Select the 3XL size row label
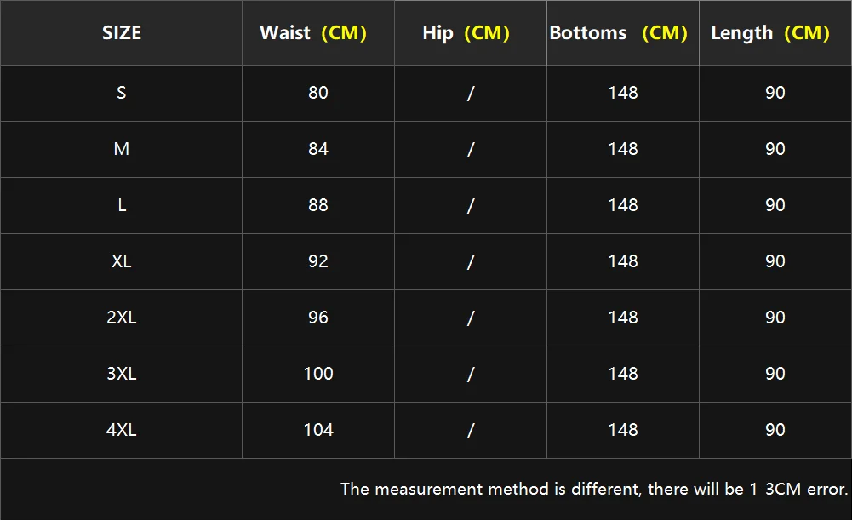This screenshot has width=852, height=521. tap(122, 374)
